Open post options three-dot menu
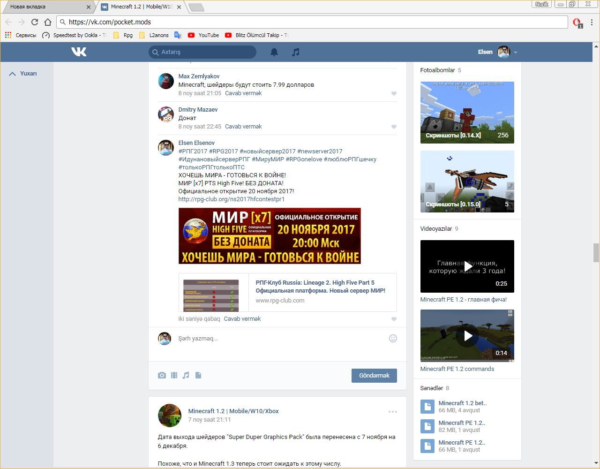This screenshot has height=469, width=600. coord(393,412)
